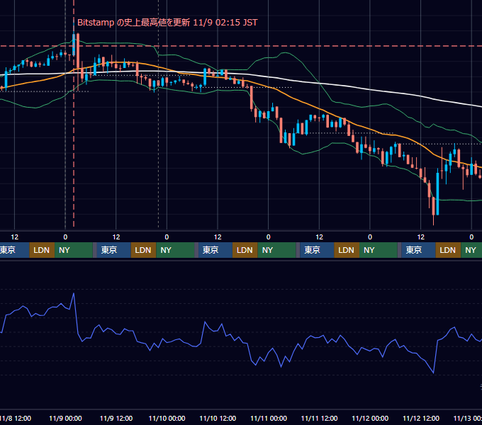Click the 11/8 12:00 time axis label

point(16,418)
